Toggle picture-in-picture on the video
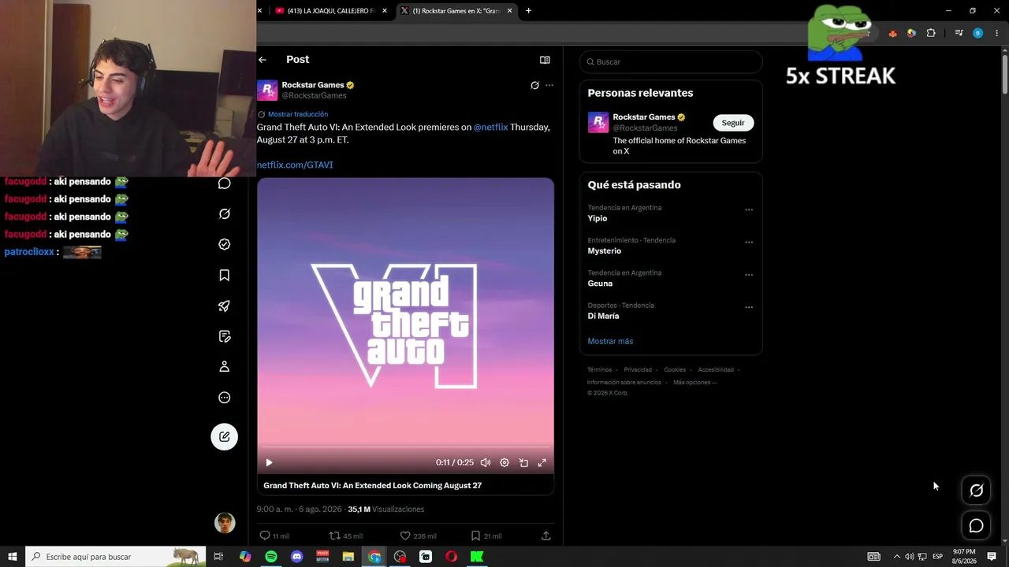The height and width of the screenshot is (567, 1009). pyautogui.click(x=523, y=463)
